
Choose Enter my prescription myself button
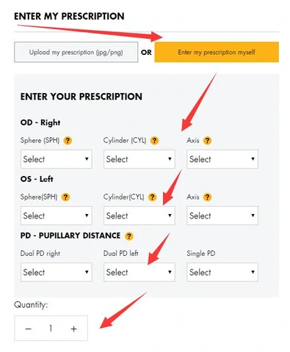217,52
